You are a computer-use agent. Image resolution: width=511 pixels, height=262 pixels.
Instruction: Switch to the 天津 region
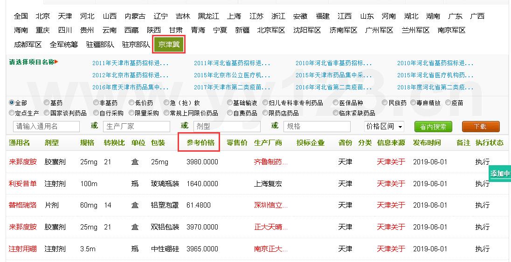click(x=65, y=16)
